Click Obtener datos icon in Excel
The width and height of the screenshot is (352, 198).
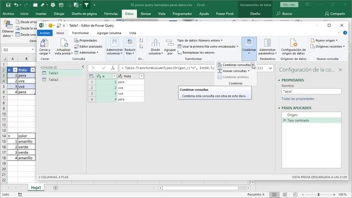(8, 25)
